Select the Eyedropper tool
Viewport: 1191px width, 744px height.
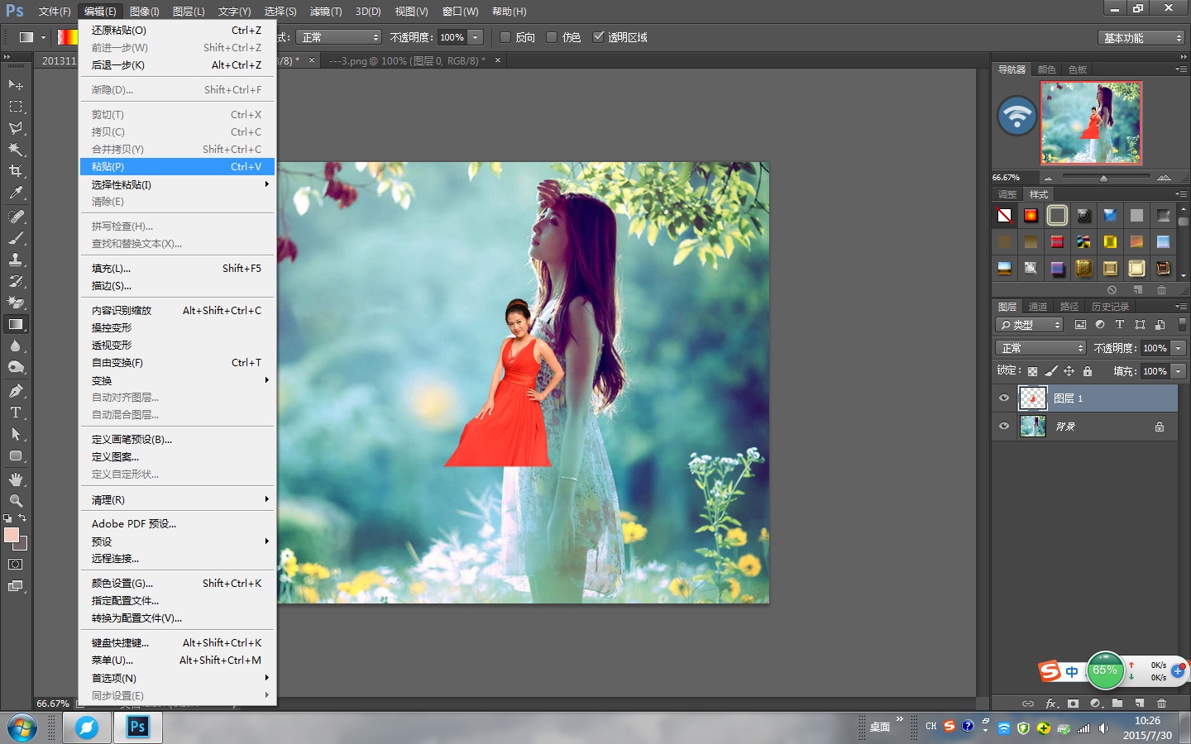pyautogui.click(x=16, y=193)
